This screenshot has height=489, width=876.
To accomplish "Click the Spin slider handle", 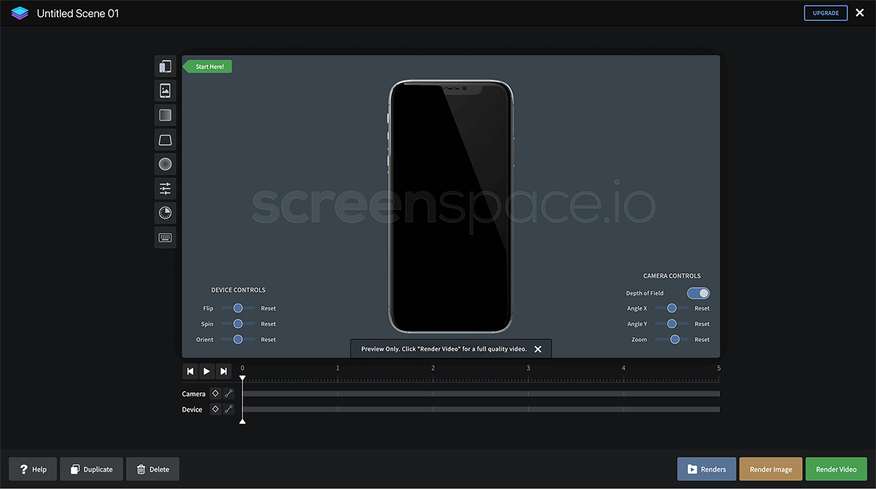I will (x=238, y=324).
